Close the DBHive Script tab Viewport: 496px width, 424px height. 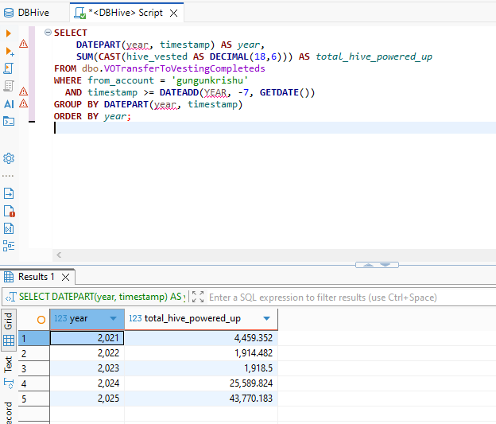pyautogui.click(x=172, y=13)
